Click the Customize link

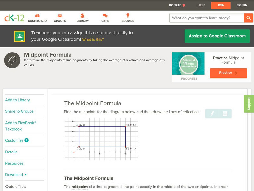(14, 140)
